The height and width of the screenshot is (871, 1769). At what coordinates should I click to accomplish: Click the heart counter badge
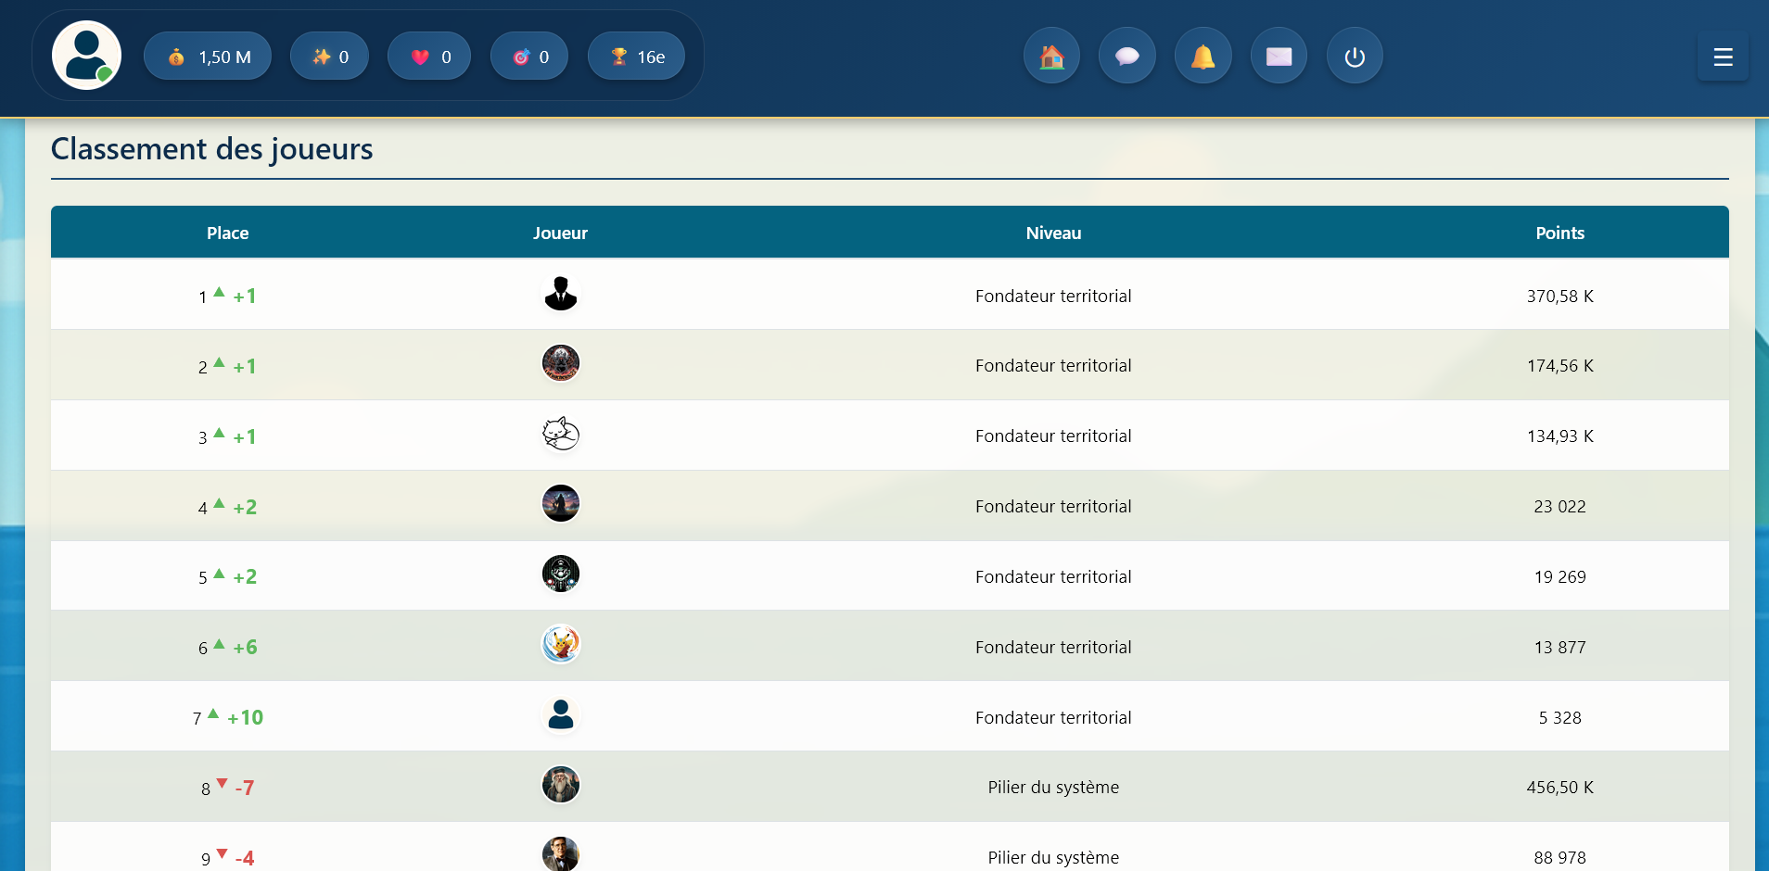[x=429, y=57]
